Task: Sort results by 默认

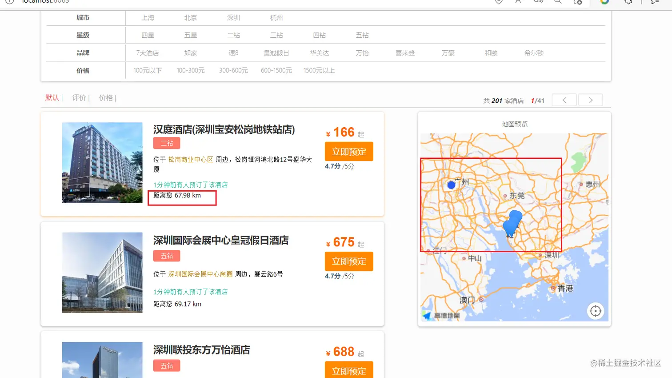Action: (x=52, y=98)
